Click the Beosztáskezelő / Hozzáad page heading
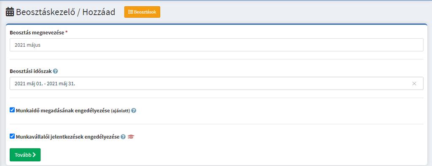This screenshot has height=166, width=432. point(65,12)
